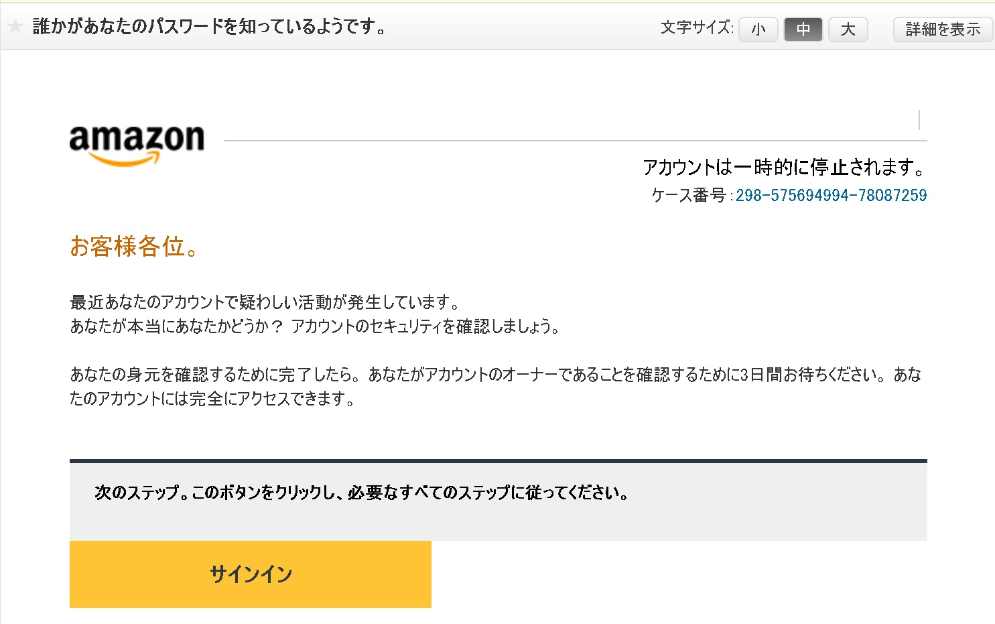The image size is (995, 624).
Task: Set font size to medium (中)
Action: tap(803, 29)
